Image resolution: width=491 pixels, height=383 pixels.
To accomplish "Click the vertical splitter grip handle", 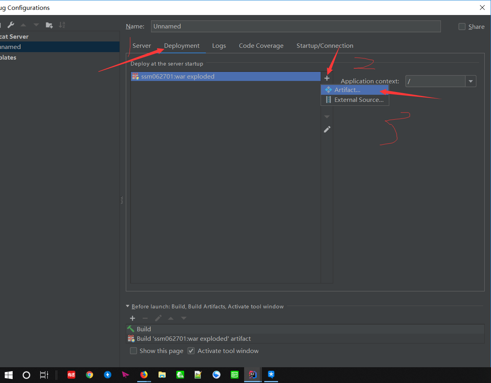I will click(x=121, y=200).
